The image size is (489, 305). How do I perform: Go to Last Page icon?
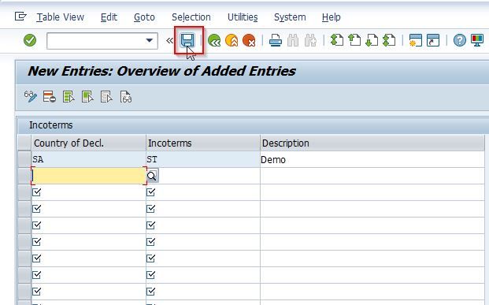389,40
